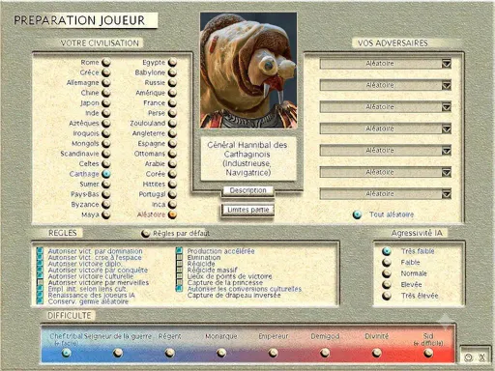Cancel setup with the X icon
The image size is (495, 371).
(482, 357)
